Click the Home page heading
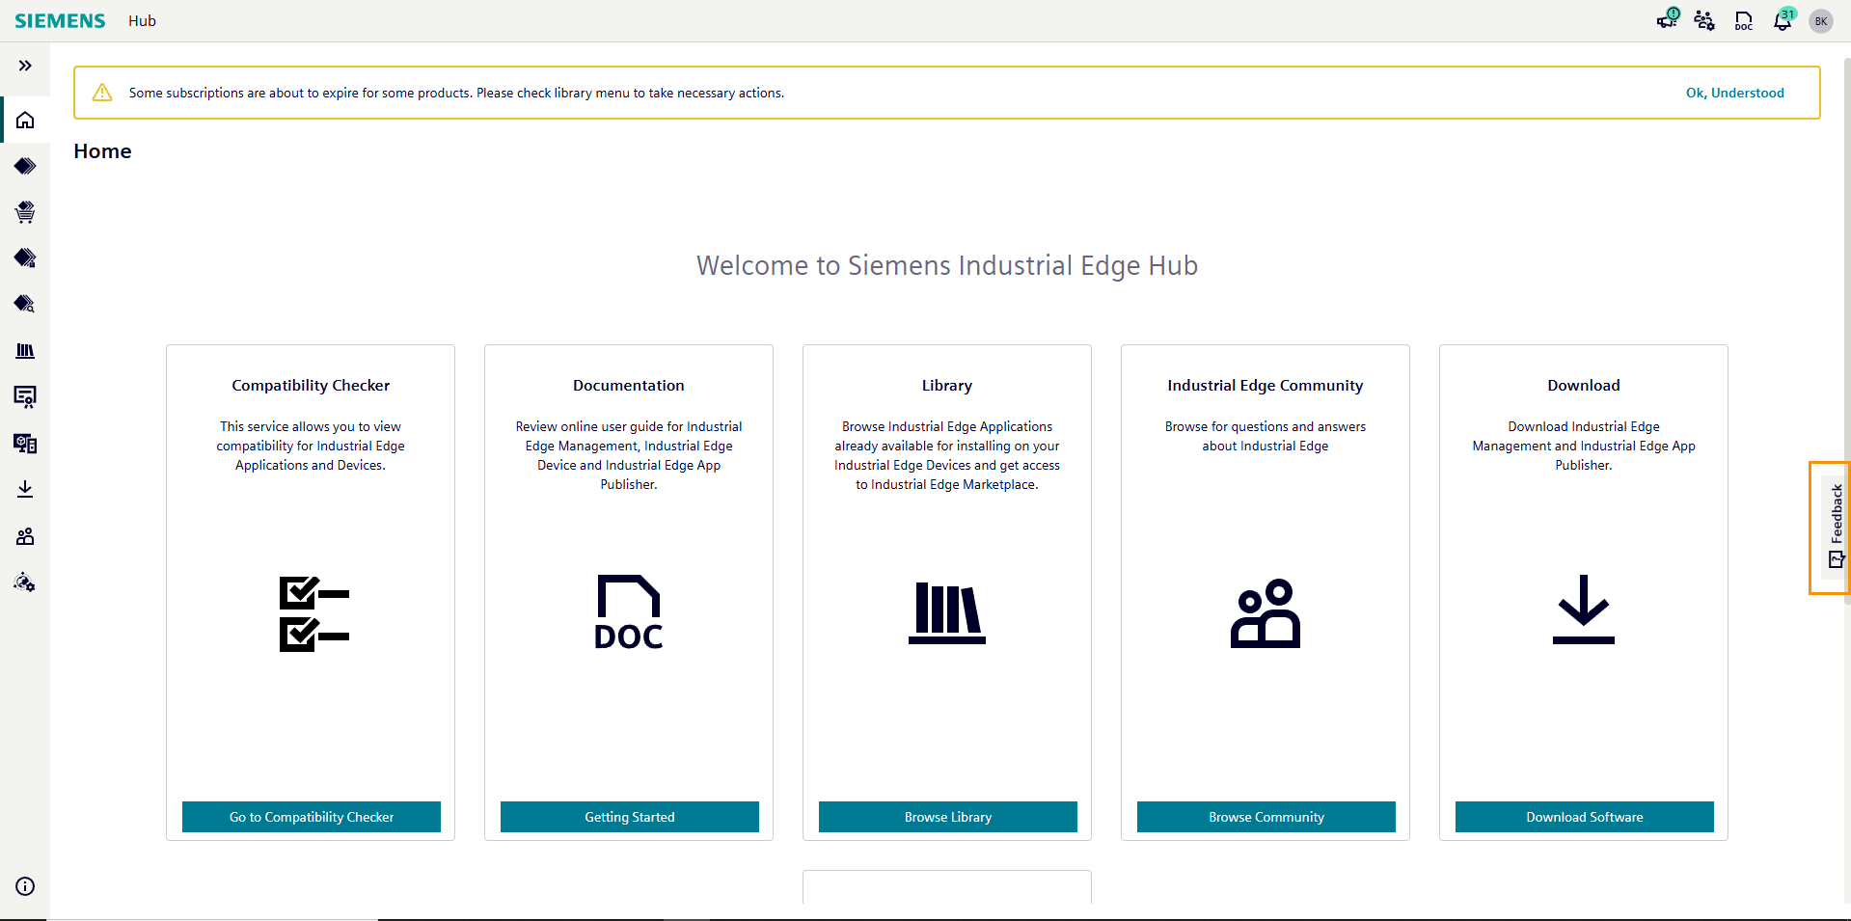The width and height of the screenshot is (1851, 921). click(x=102, y=151)
